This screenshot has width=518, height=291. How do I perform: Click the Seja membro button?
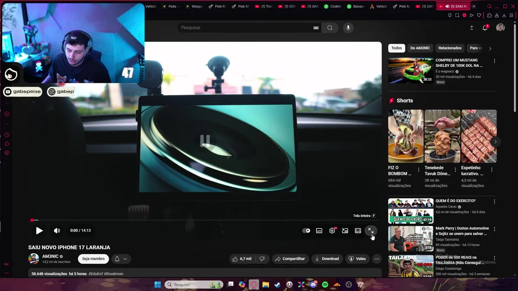point(93,259)
